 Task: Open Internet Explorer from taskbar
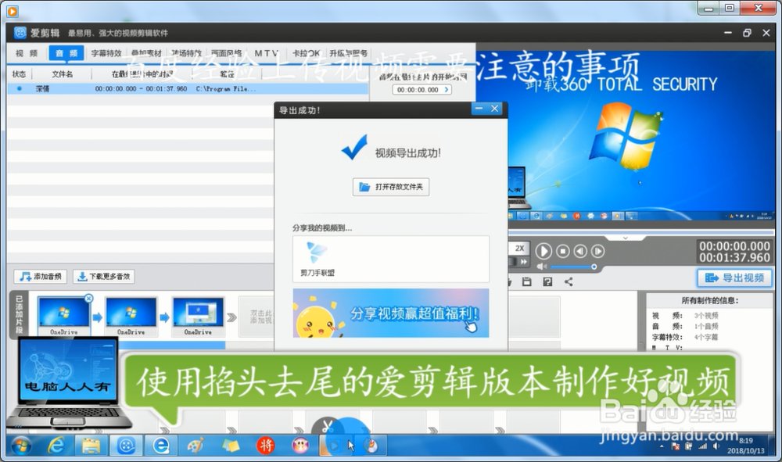[x=56, y=446]
